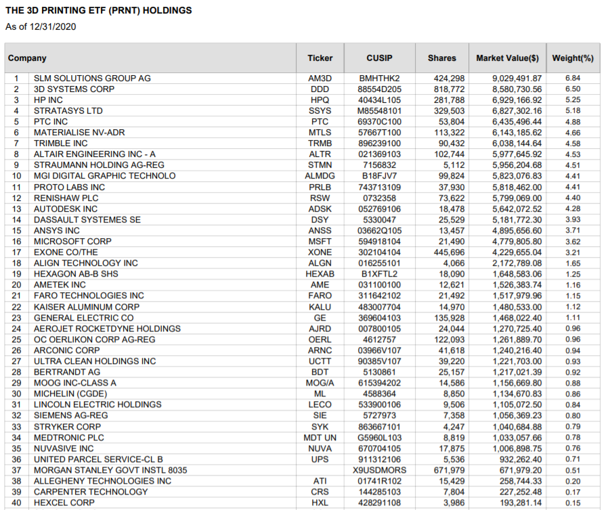Image resolution: width=612 pixels, height=510 pixels.
Task: Click MORGAN STANLEY GOVT INSTL 8035
Action: pos(110,471)
